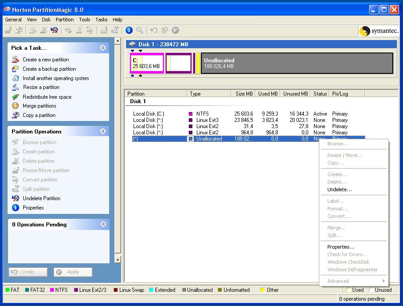Click the sidebar scrollbar down arrow
This screenshot has width=403, height=306.
118,260
